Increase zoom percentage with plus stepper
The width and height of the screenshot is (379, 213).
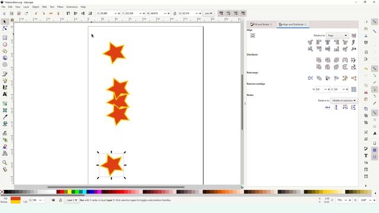click(350, 200)
